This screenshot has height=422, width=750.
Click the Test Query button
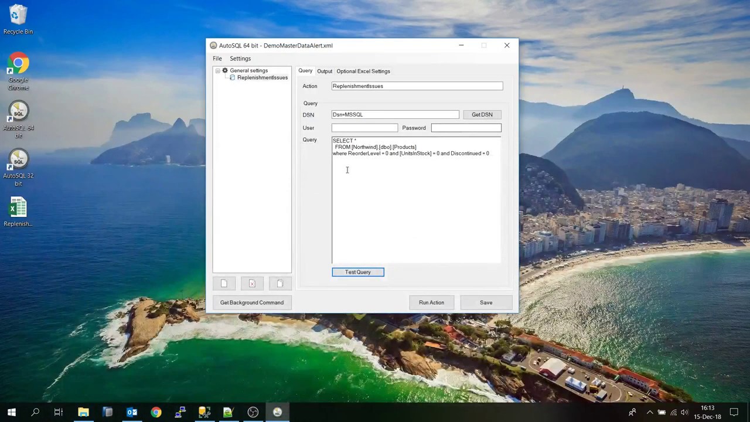(358, 272)
